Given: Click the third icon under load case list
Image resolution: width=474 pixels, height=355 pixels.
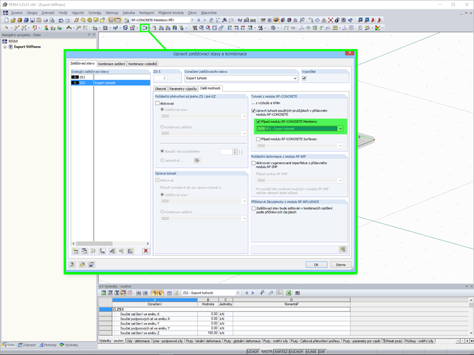Looking at the screenshot, I should click(93, 251).
